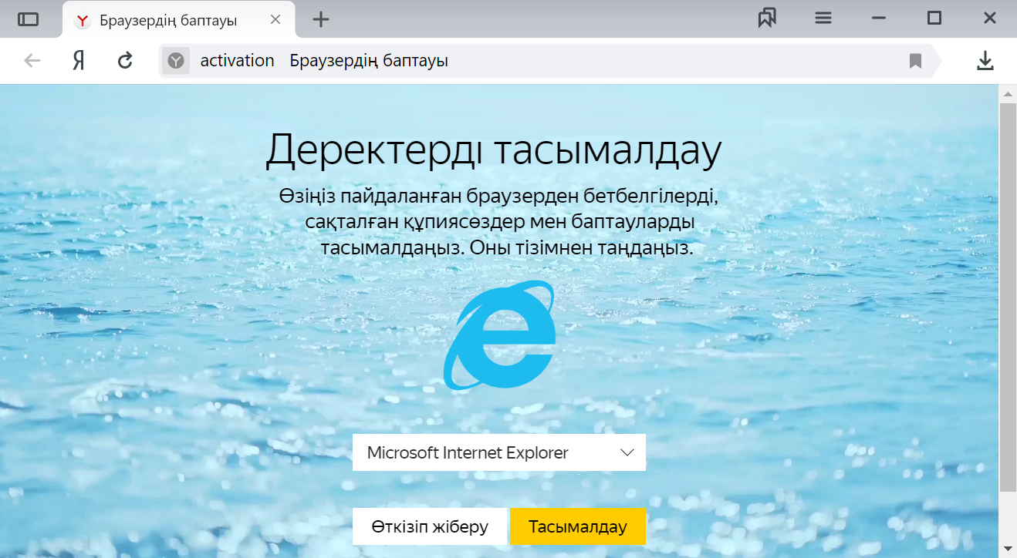Go back with the left arrow
Viewport: 1017px width, 558px height.
32,60
